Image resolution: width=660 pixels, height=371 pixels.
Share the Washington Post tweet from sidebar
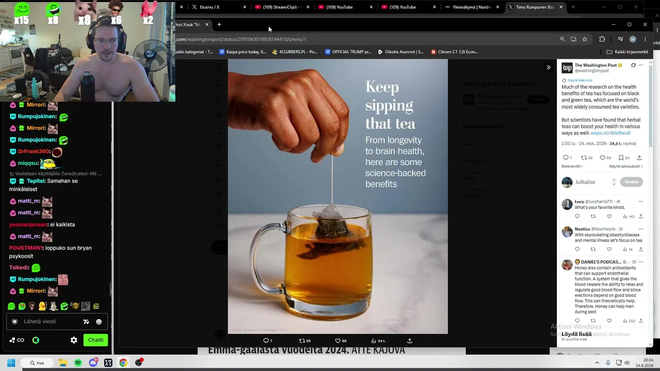639,158
